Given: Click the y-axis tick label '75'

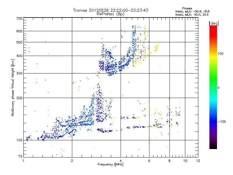Looking at the screenshot, I should pos(20,156).
